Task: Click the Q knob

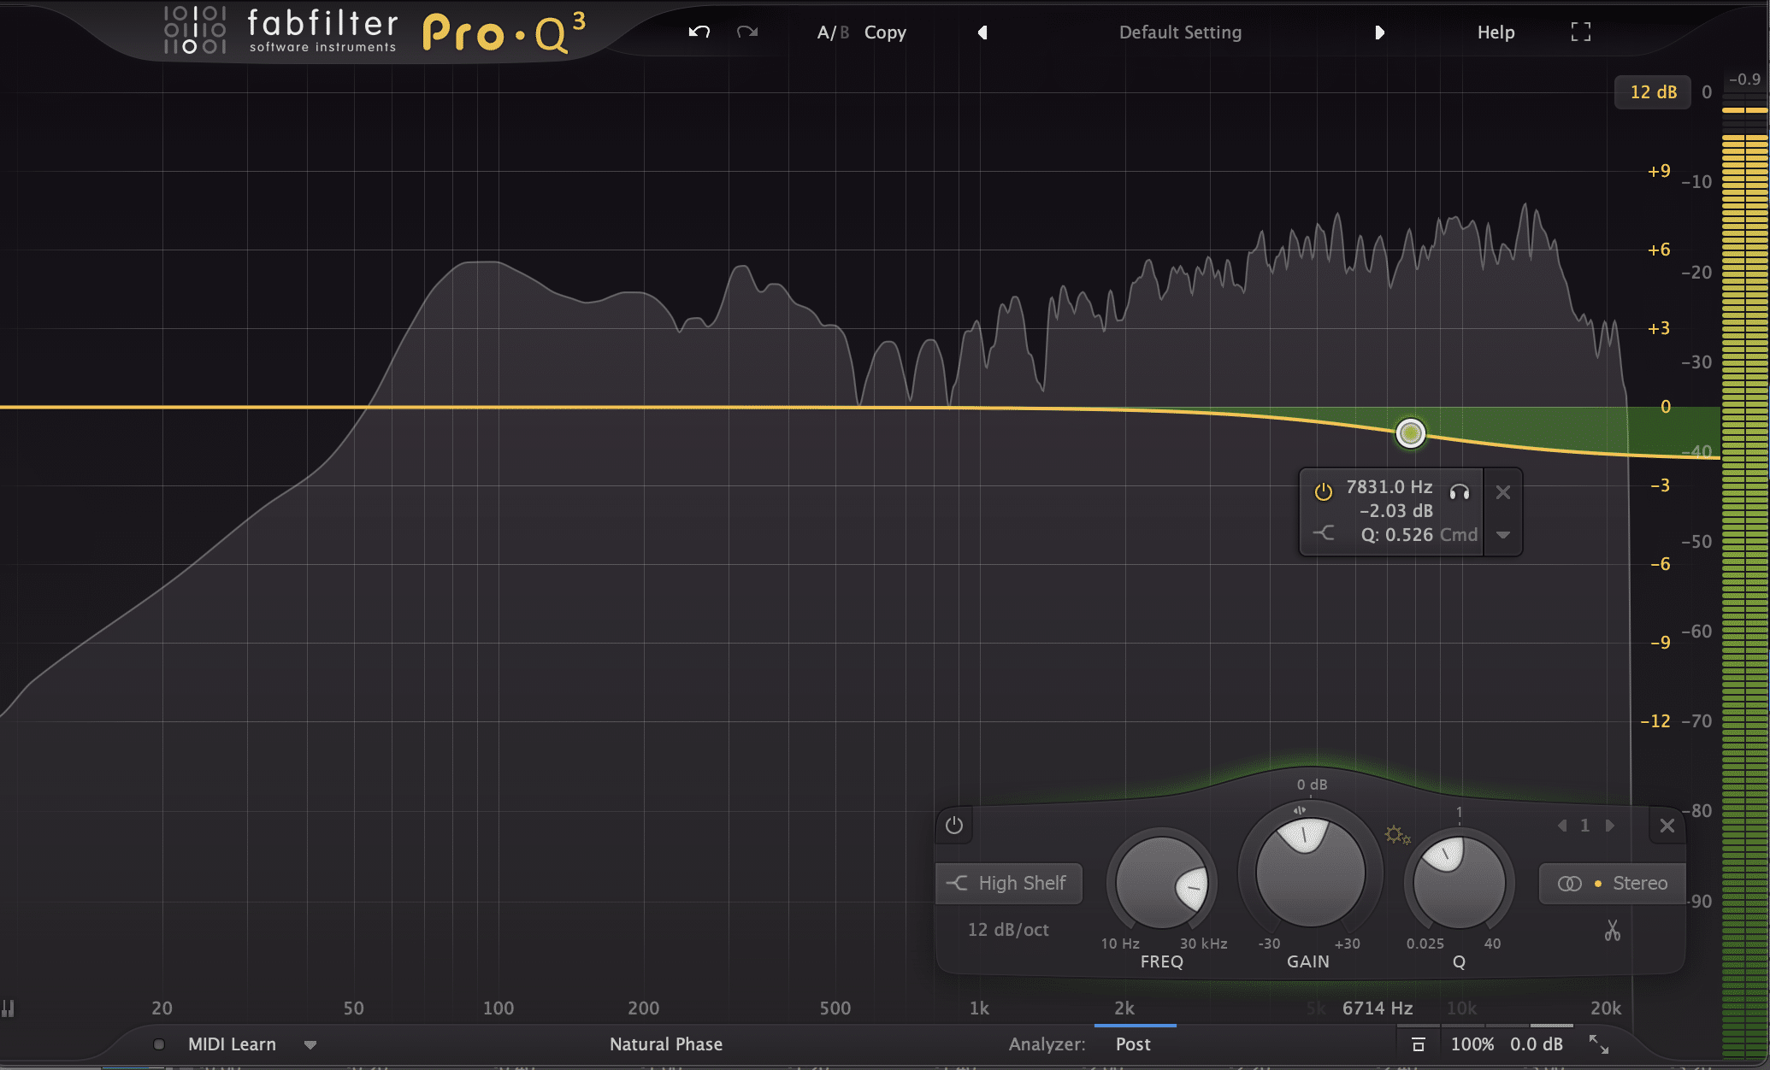Action: (x=1459, y=884)
